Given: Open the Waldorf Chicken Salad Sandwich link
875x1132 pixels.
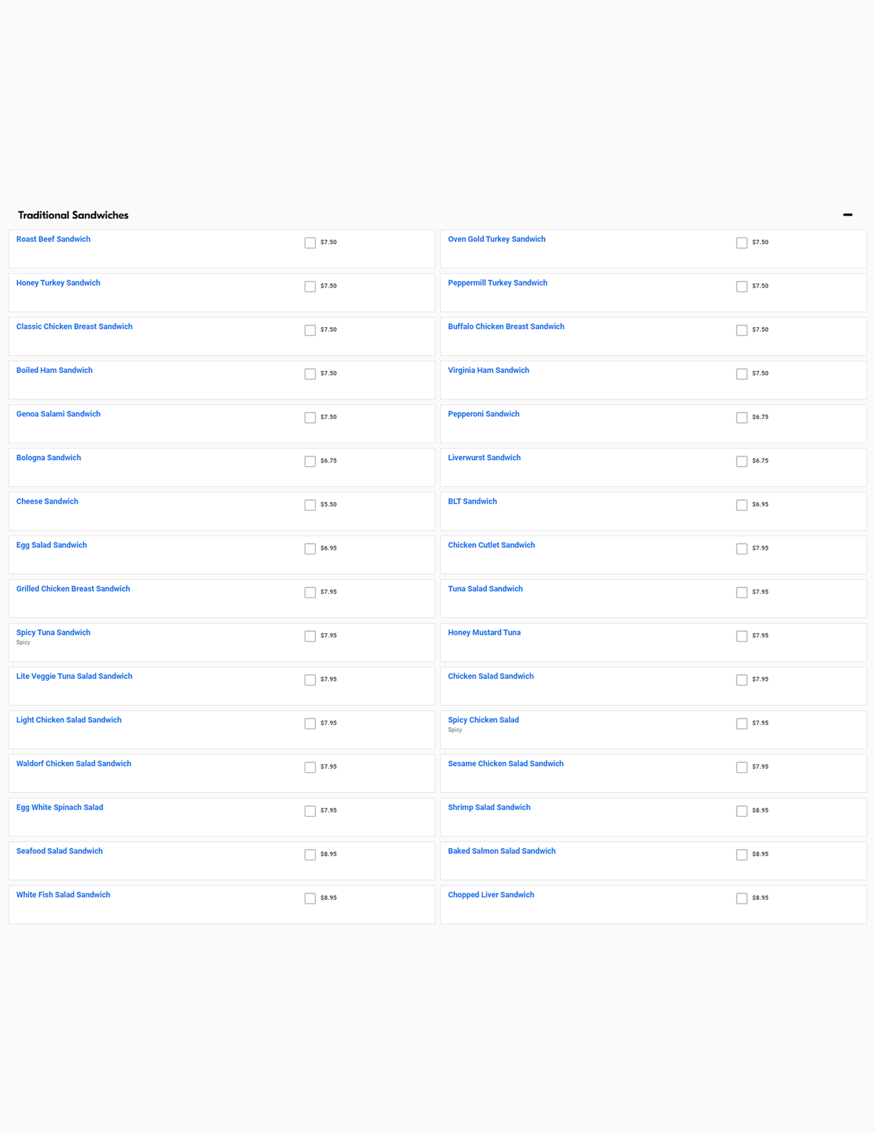Looking at the screenshot, I should pos(74,763).
